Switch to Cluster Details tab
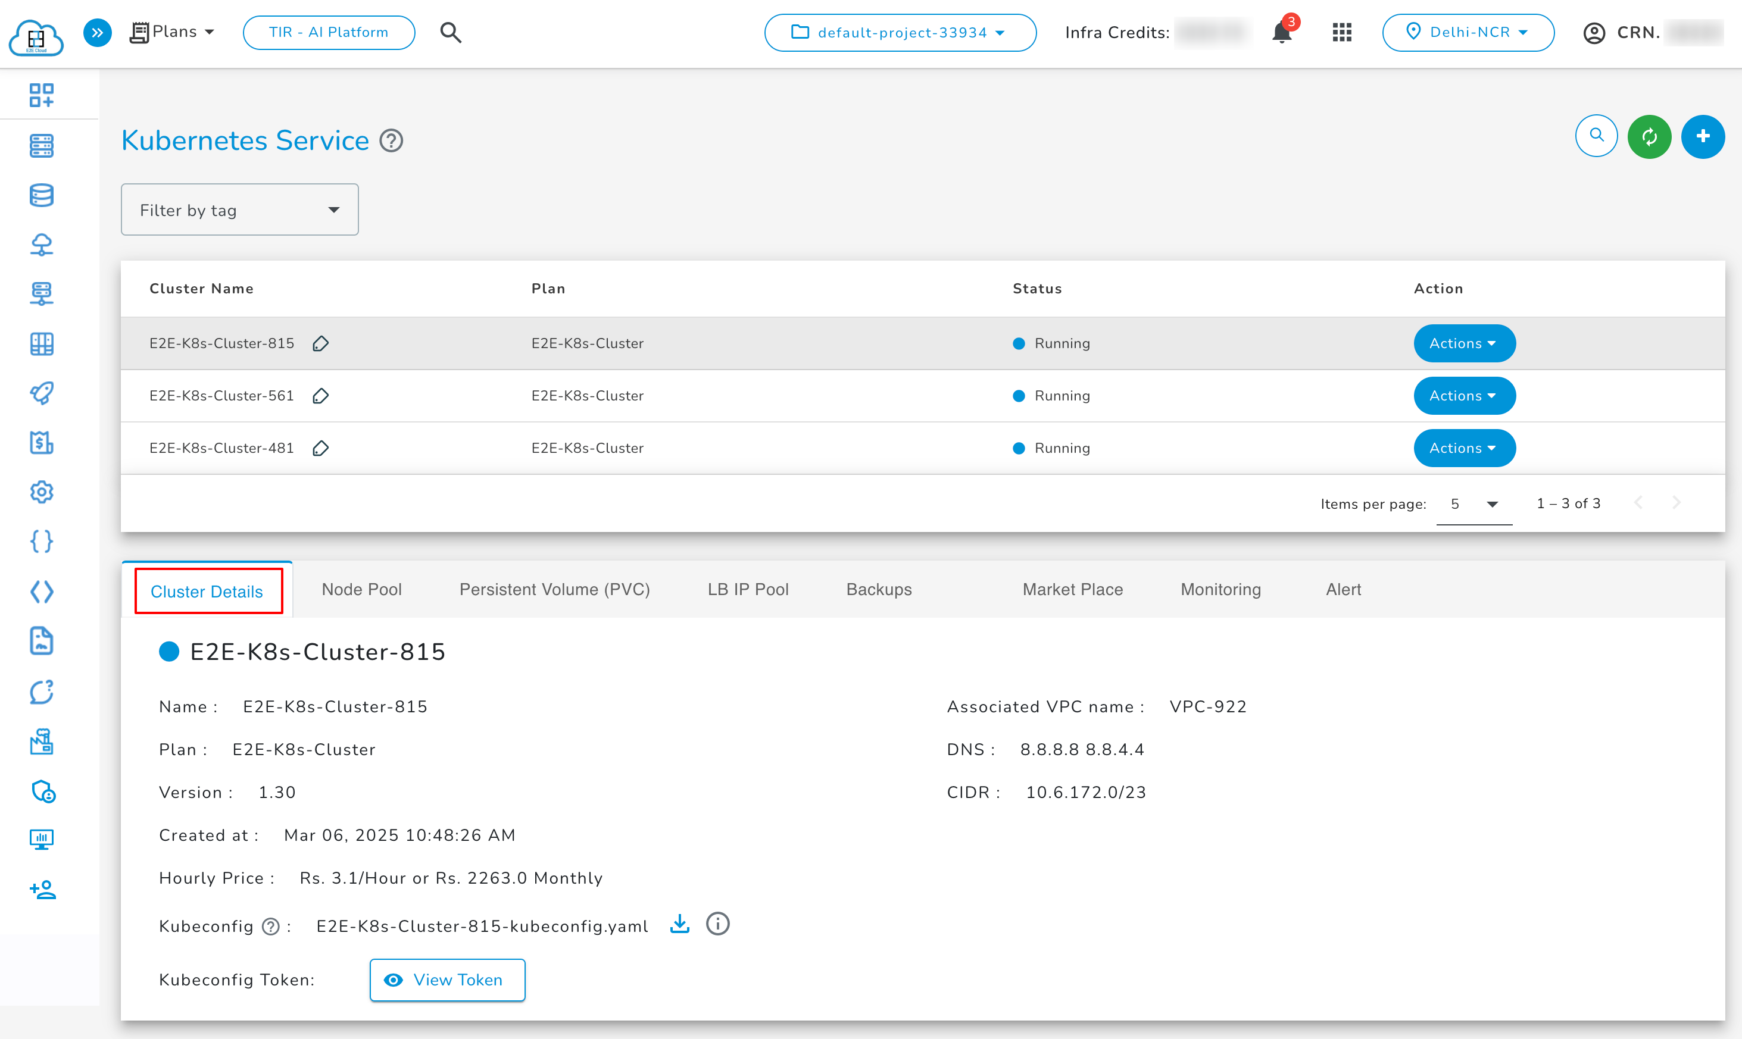 coord(207,591)
